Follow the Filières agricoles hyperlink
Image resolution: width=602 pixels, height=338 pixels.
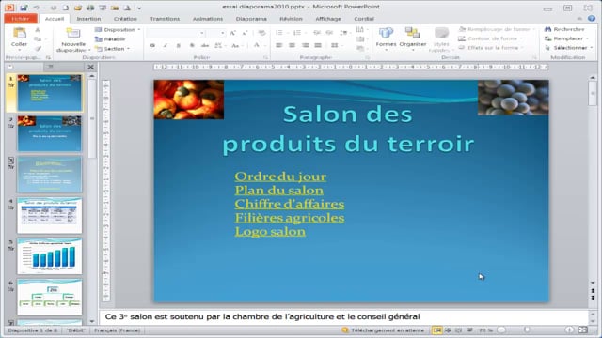pyautogui.click(x=290, y=218)
